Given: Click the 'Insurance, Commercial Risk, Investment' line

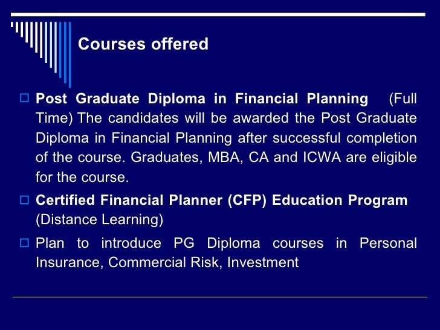Looking at the screenshot, I should tap(167, 263).
